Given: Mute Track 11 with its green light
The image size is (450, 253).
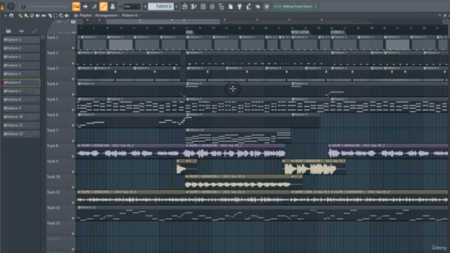Looking at the screenshot, I should (x=73, y=203).
